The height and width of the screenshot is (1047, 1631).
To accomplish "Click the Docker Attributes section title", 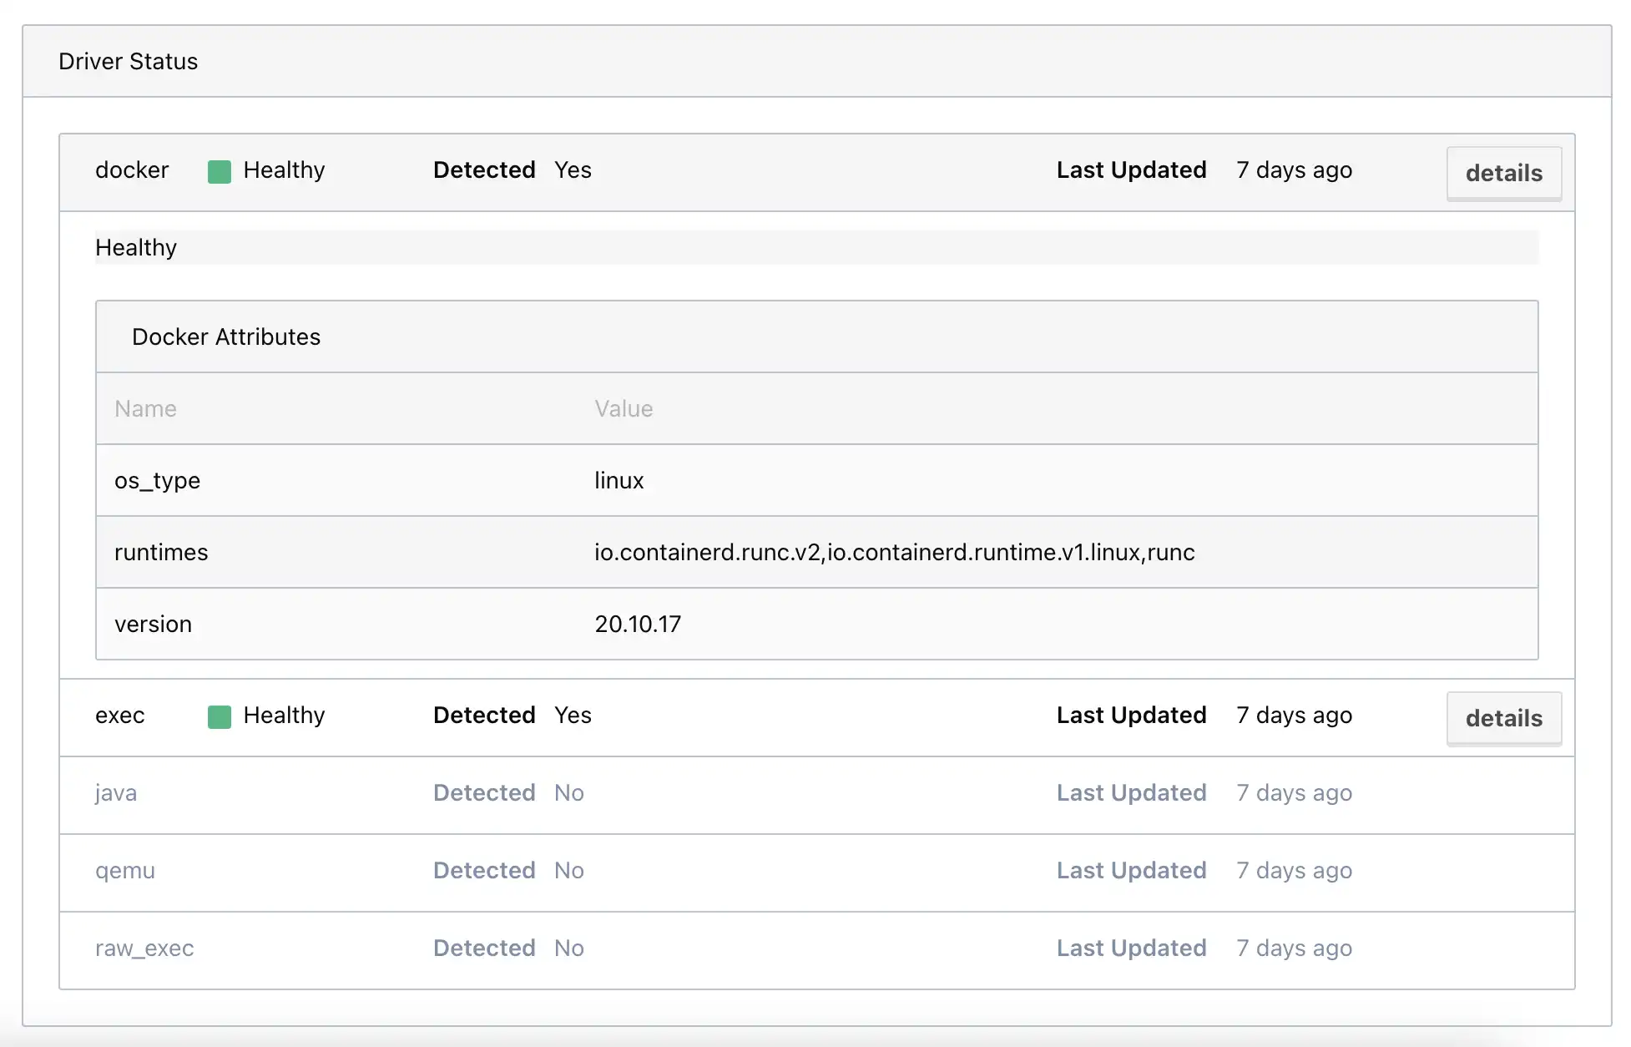I will coord(226,337).
